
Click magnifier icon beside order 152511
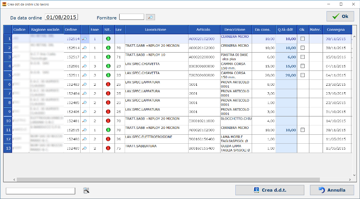pos(85,75)
